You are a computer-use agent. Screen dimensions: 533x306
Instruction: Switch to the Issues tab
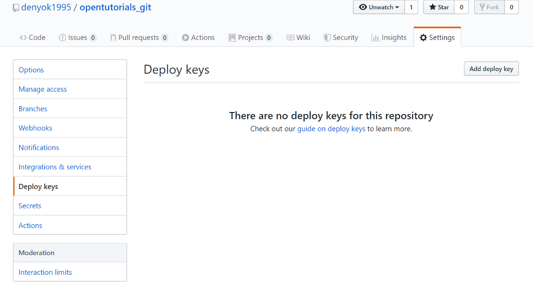tap(77, 38)
